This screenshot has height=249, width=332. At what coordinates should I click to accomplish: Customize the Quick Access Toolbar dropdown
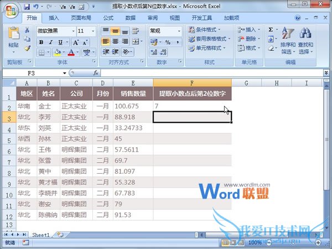tap(94, 7)
